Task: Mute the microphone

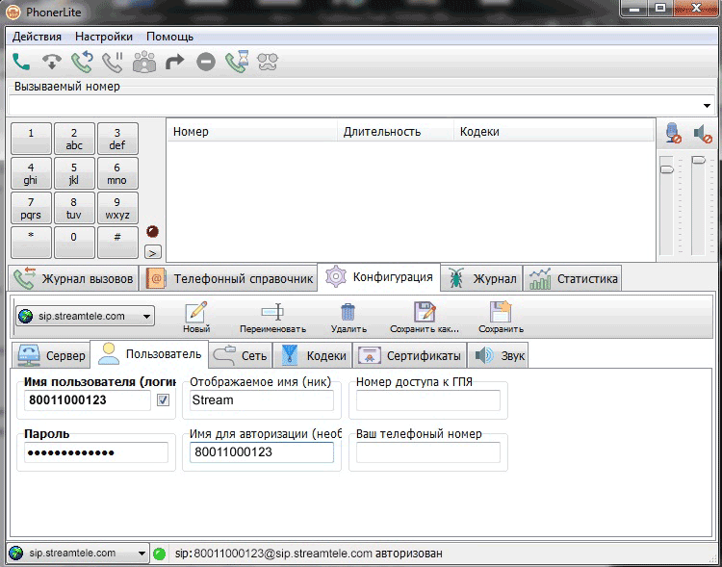Action: 673,134
